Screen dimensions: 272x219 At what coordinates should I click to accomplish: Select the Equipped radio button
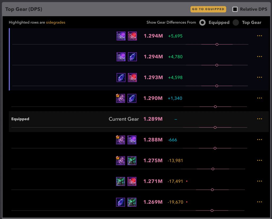pyautogui.click(x=202, y=23)
